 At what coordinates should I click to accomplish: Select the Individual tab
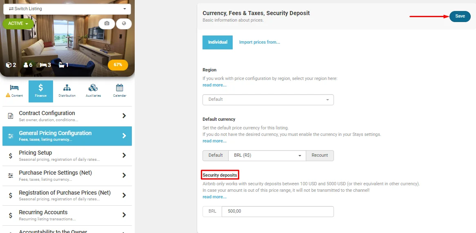[218, 42]
